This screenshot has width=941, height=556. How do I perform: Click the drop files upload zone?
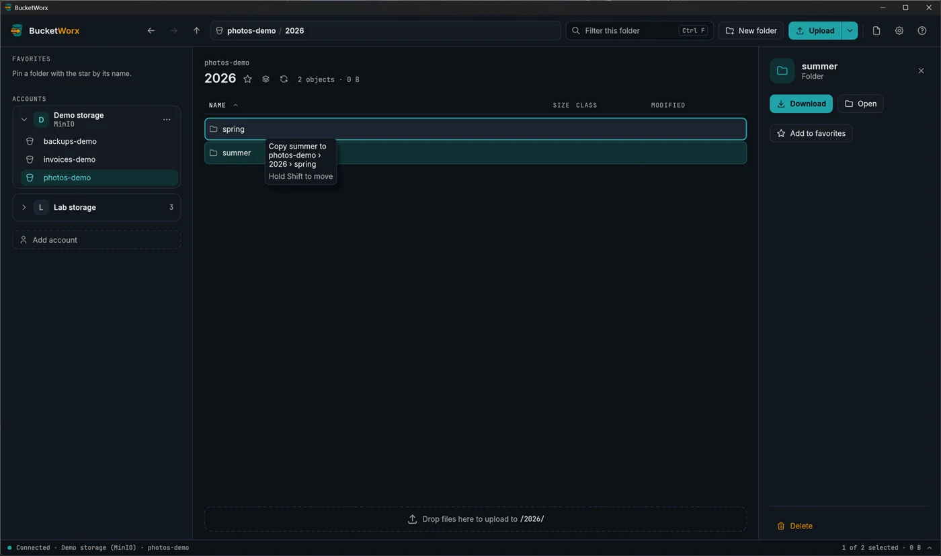(475, 519)
